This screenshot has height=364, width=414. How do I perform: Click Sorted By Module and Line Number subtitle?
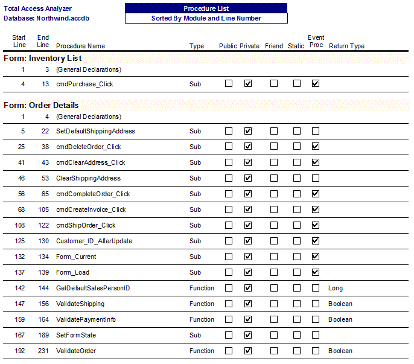tap(206, 18)
